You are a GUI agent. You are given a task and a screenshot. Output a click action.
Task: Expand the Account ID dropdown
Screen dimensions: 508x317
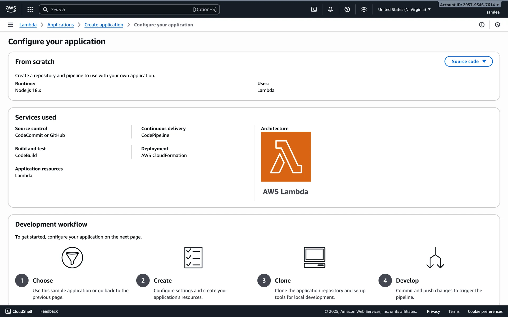pos(469,5)
